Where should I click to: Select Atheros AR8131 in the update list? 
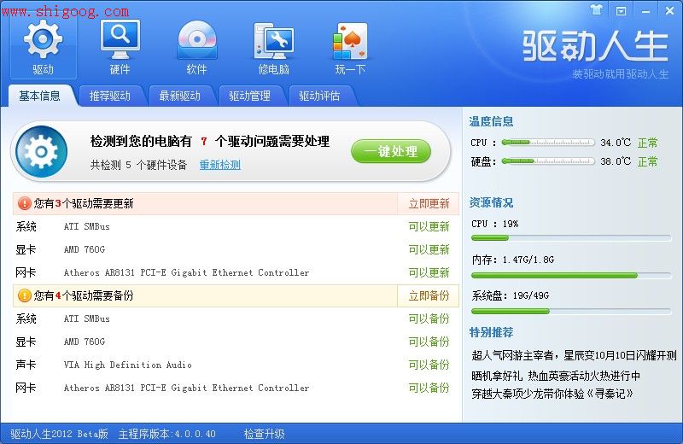(x=186, y=272)
